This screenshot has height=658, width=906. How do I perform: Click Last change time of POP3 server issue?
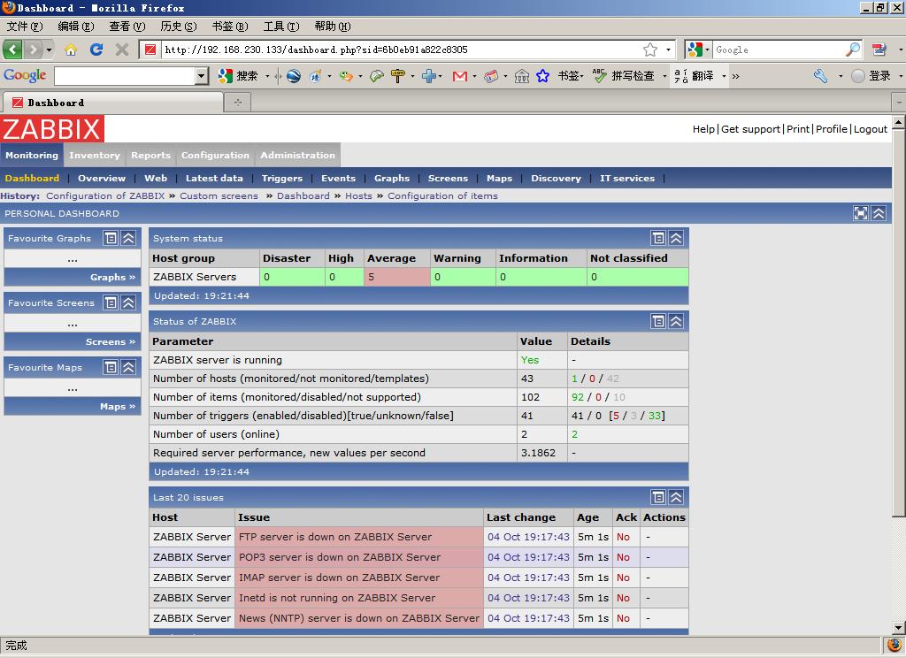[528, 557]
